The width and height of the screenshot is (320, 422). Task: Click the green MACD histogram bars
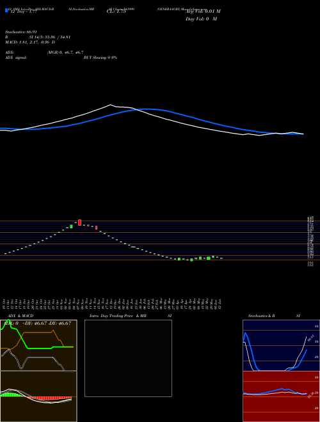pyautogui.click(x=12, y=395)
